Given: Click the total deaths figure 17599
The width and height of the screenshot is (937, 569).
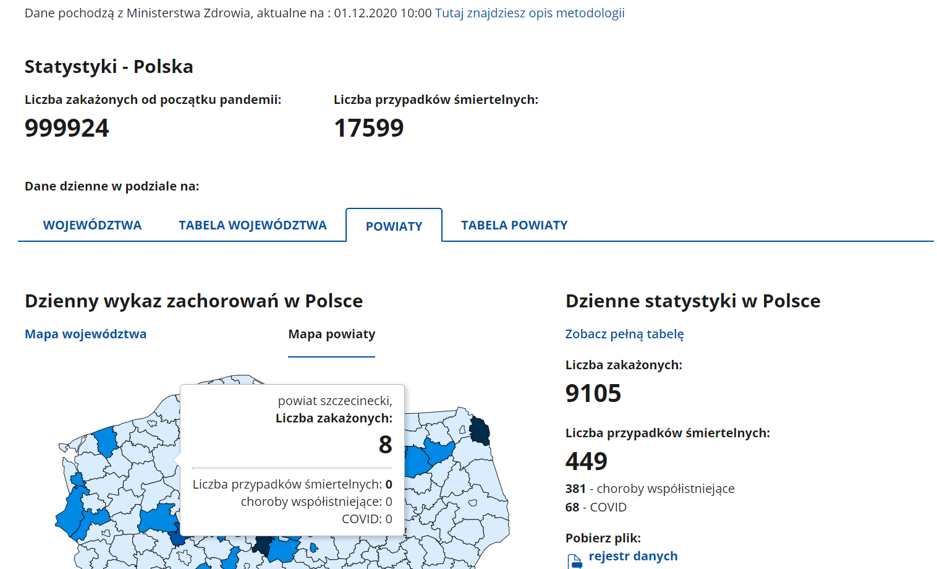Looking at the screenshot, I should pyautogui.click(x=368, y=128).
